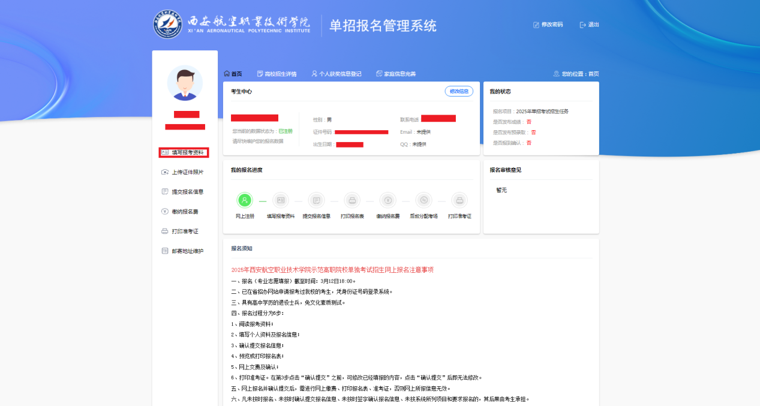Open the 家庭信息完善 tab
Screen dimensions: 760x406
[396, 74]
